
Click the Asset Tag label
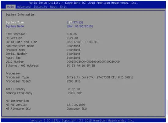point(13,58)
